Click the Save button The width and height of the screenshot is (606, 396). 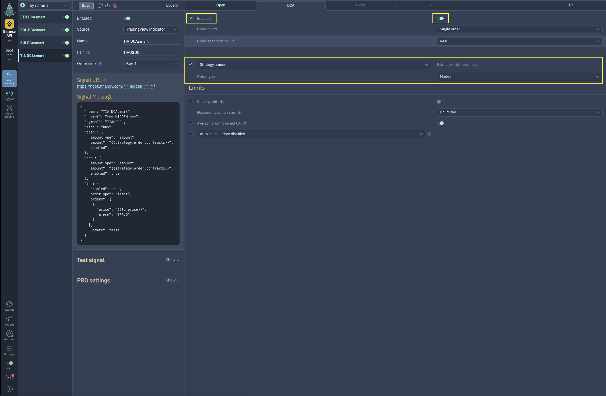[86, 5]
